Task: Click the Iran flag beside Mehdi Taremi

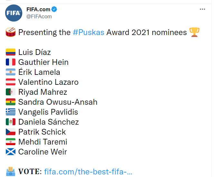Action: (x=11, y=142)
